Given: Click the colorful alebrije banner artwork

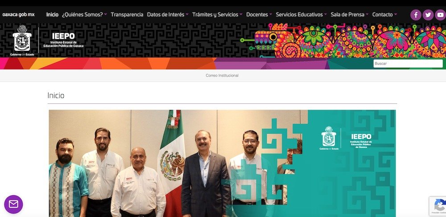Looking at the screenshot, I should [x=343, y=41].
